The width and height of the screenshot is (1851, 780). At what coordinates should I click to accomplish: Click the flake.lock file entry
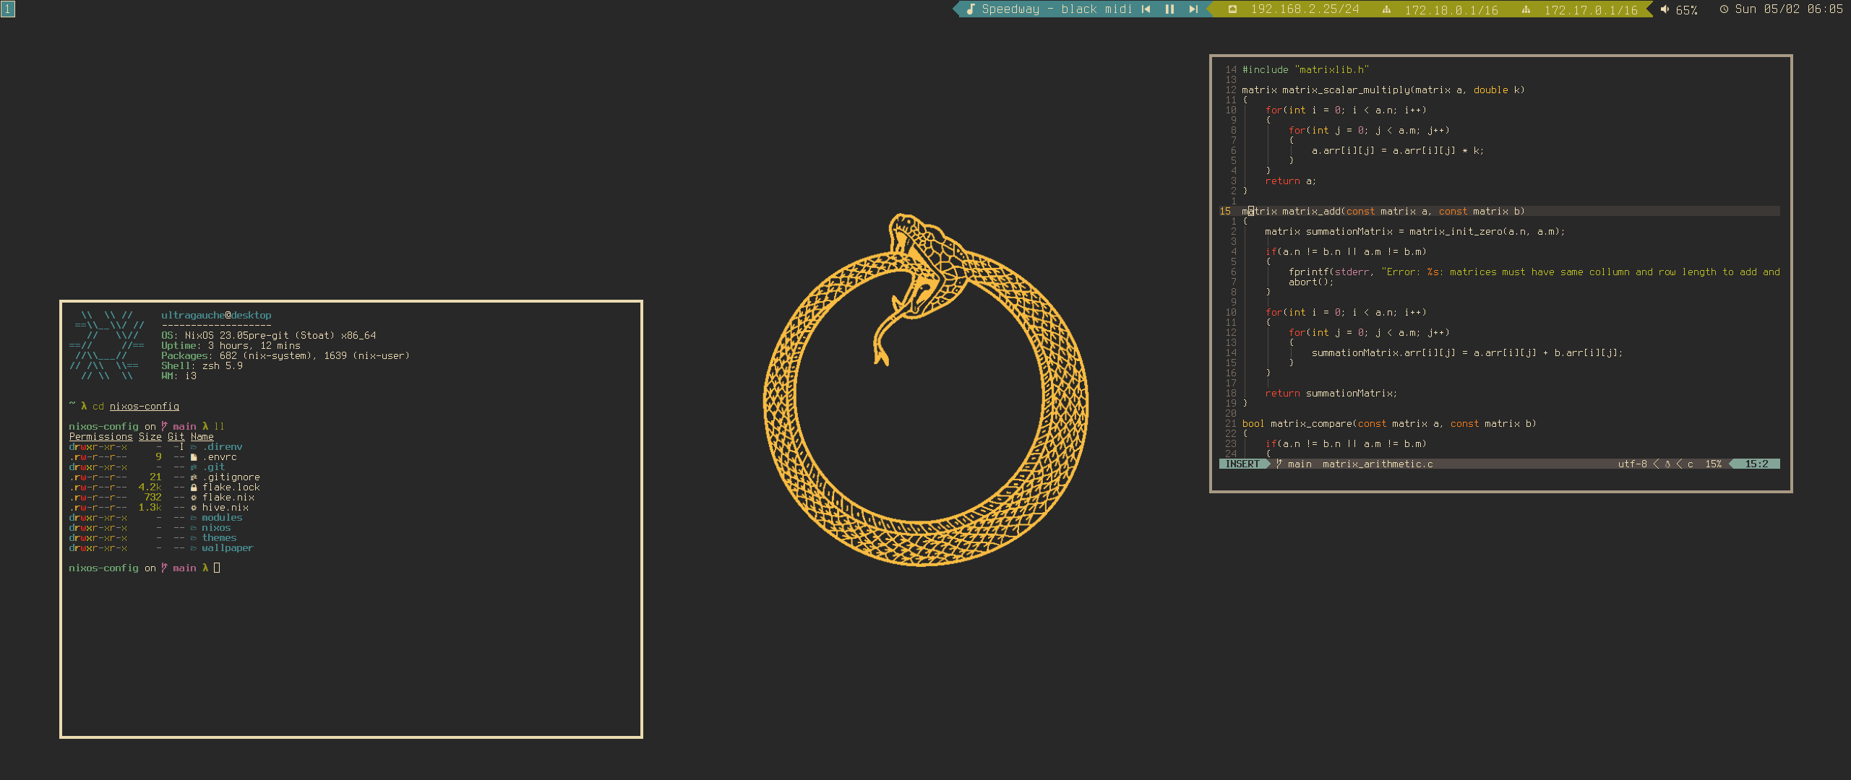[x=231, y=487]
